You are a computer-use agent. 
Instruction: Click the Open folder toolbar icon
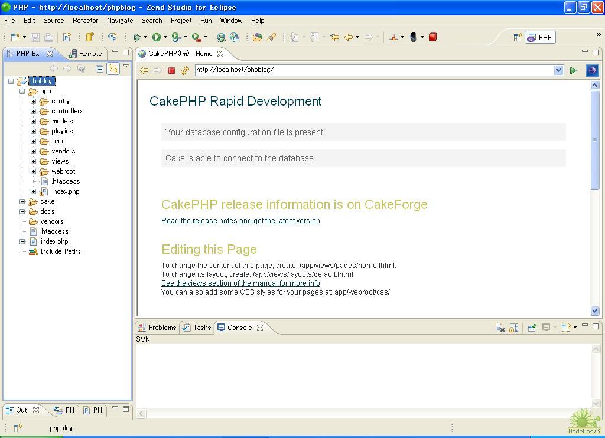(x=258, y=37)
